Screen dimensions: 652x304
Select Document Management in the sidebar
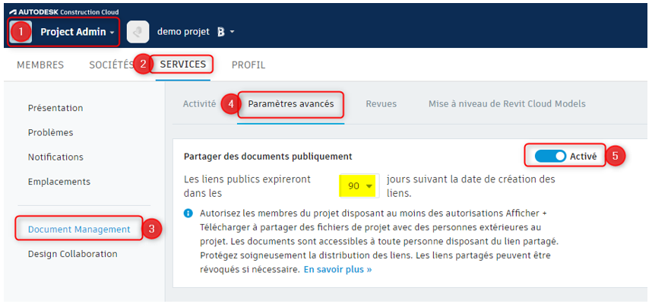pyautogui.click(x=79, y=229)
